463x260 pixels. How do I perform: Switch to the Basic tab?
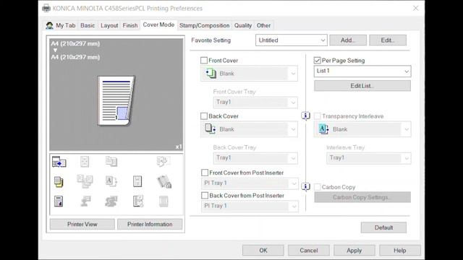pyautogui.click(x=88, y=25)
